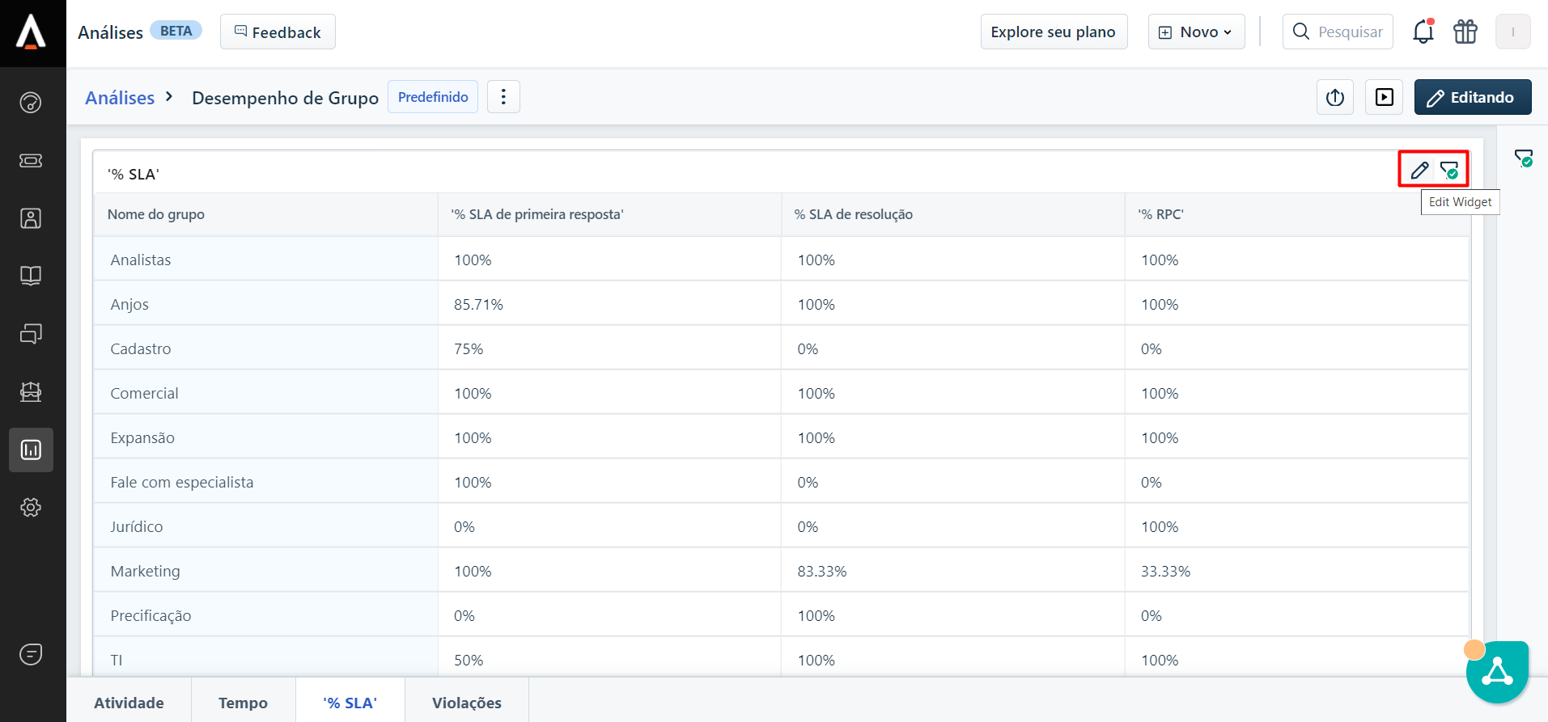Click the export/schedule icon near Editando

(1335, 97)
